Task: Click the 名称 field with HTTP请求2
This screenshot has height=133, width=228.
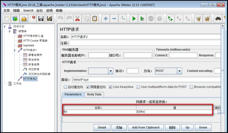Action: click(x=146, y=37)
